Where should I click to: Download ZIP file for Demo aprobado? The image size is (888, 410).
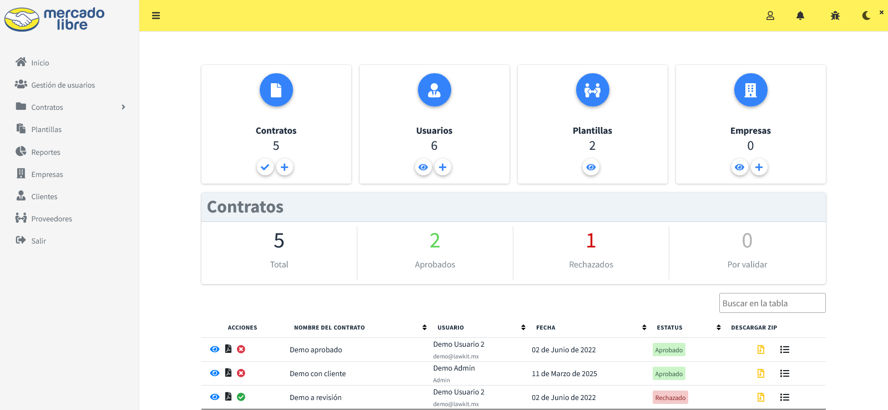[761, 350]
